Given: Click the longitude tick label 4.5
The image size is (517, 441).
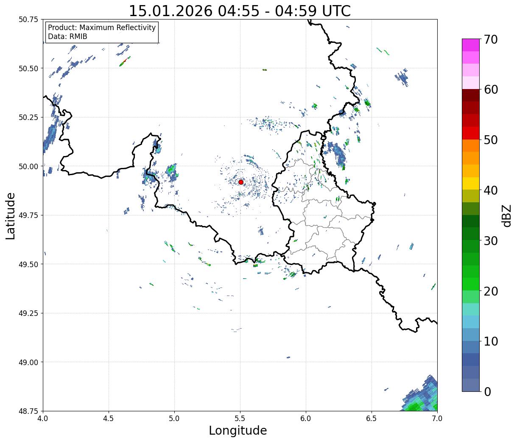Looking at the screenshot, I should click(109, 419).
